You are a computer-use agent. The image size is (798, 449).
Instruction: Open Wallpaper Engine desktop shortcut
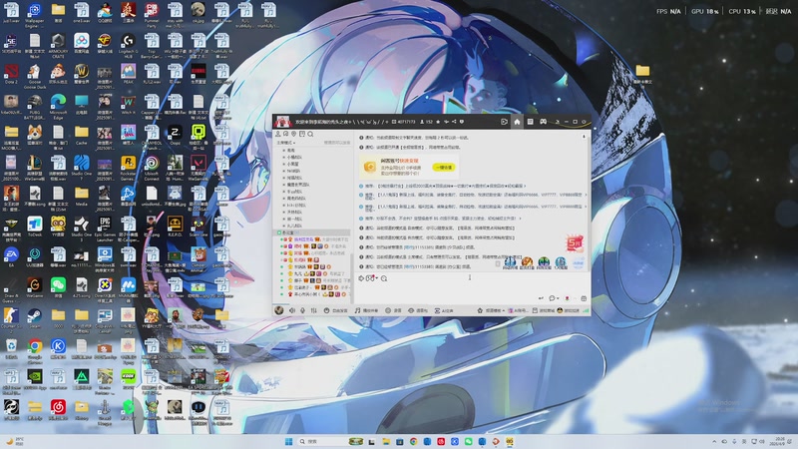[x=35, y=15]
